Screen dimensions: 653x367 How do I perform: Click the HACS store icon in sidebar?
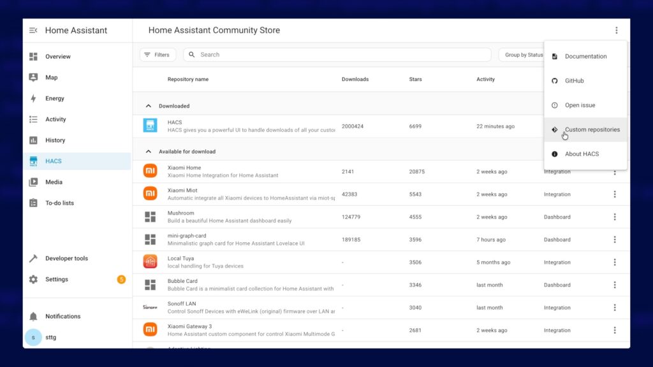click(x=33, y=161)
